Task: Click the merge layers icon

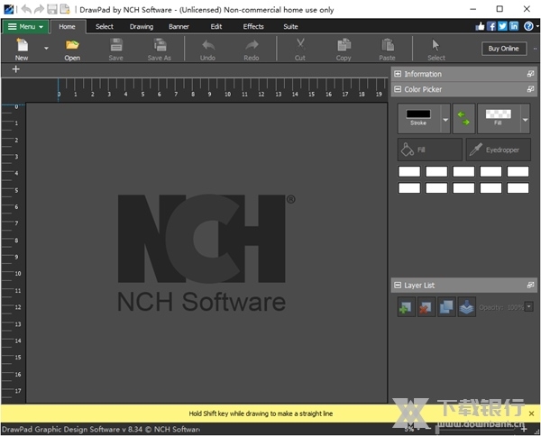Action: point(466,307)
